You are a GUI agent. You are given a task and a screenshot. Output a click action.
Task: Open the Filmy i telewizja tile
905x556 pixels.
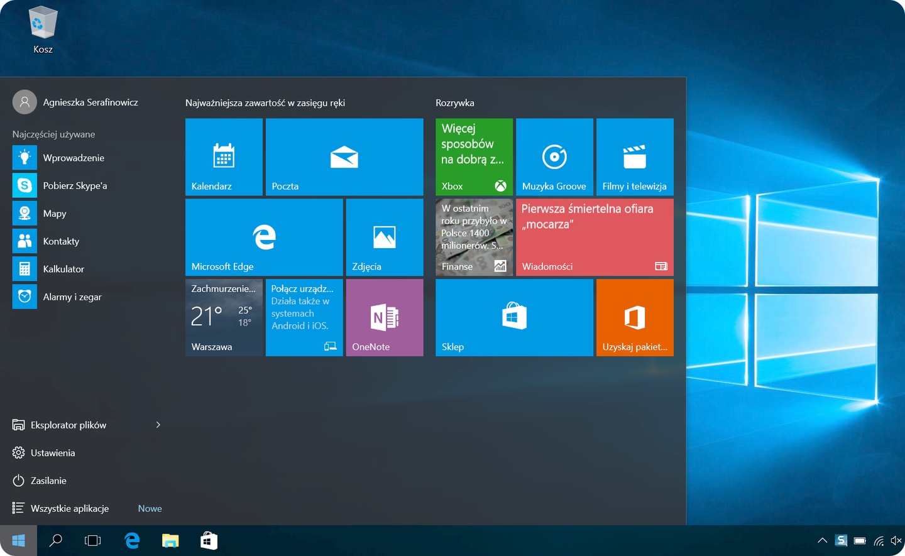coord(635,157)
